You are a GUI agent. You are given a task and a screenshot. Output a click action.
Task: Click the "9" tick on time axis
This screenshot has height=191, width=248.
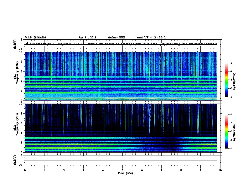point(200,170)
